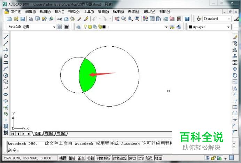Screen dimensions: 241x163
Task: Open the 视图(V) menu
Action: click(x=45, y=11)
